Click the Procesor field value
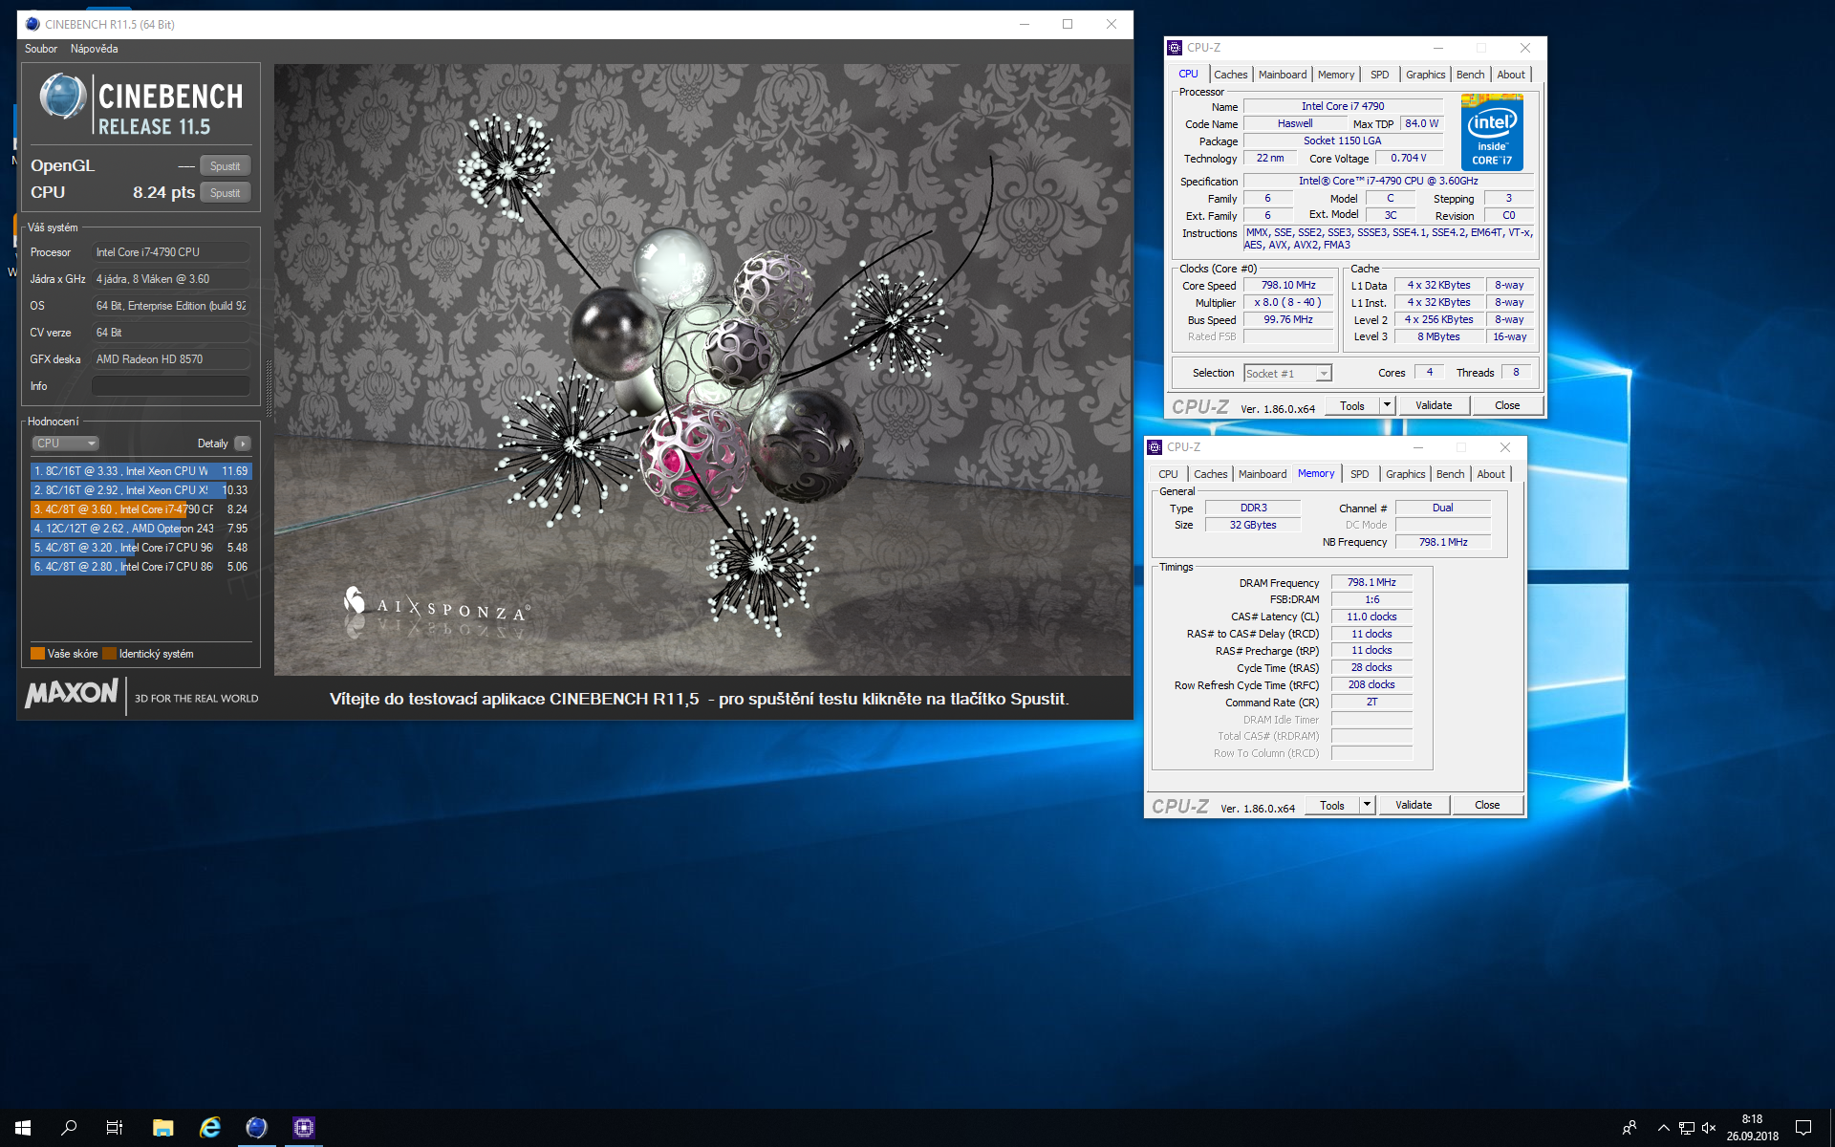This screenshot has width=1835, height=1147. [x=171, y=252]
